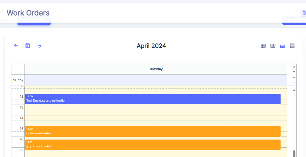Switch to week columns view icon
The width and height of the screenshot is (306, 157).
tap(273, 46)
